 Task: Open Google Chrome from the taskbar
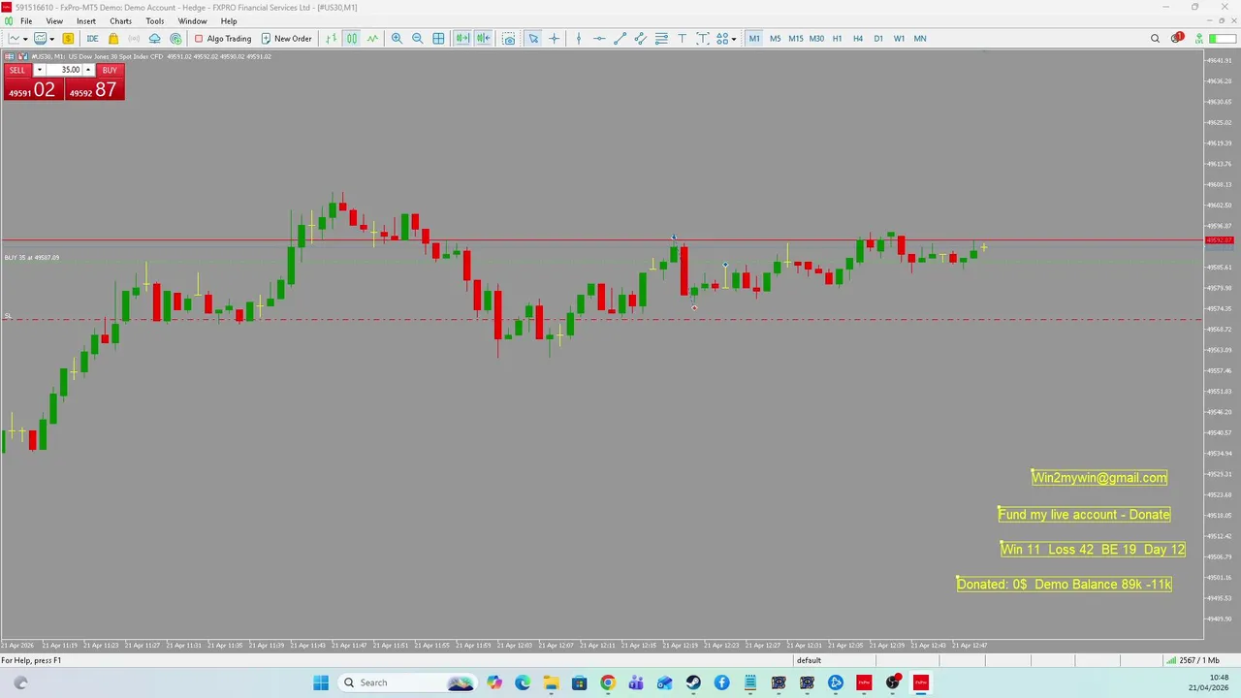(607, 682)
